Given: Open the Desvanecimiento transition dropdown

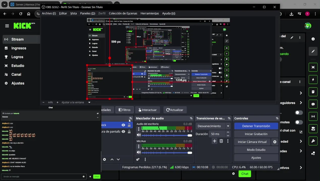Looking at the screenshot, I should point(214,126).
